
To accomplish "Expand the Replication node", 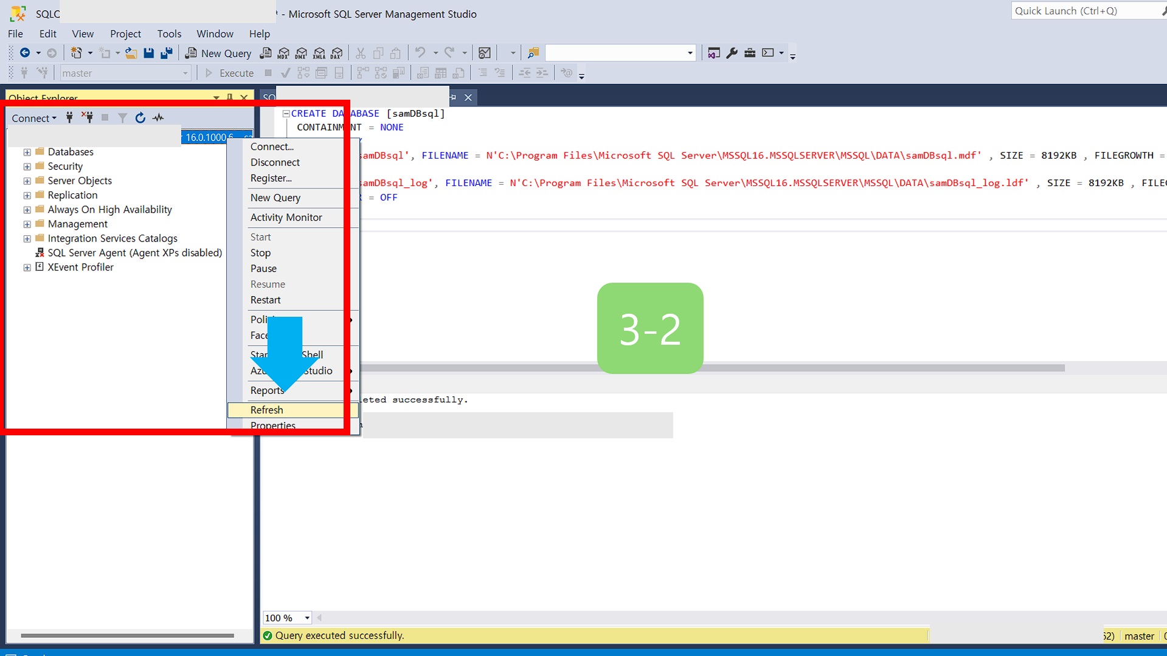I will pos(27,195).
